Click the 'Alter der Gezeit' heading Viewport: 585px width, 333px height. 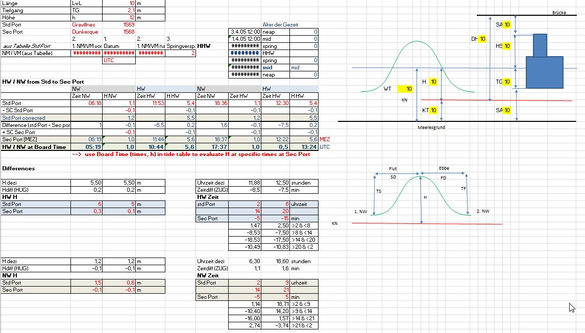point(280,24)
